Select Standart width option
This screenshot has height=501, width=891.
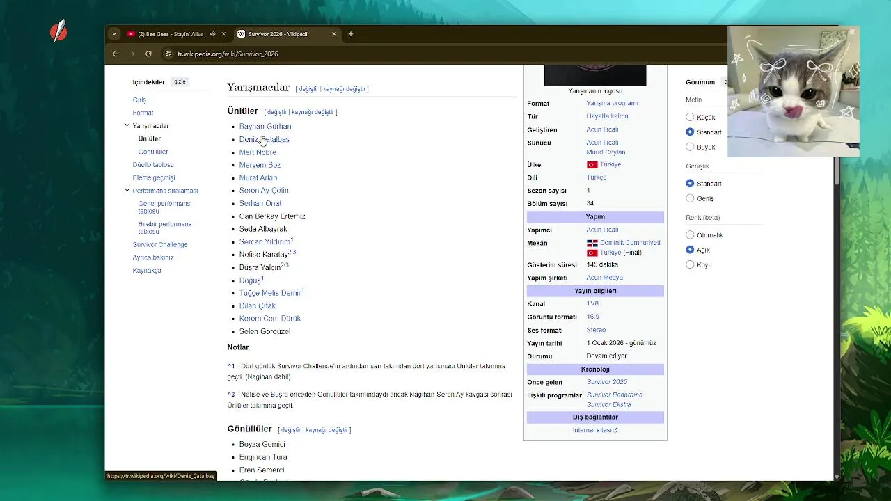click(x=690, y=184)
